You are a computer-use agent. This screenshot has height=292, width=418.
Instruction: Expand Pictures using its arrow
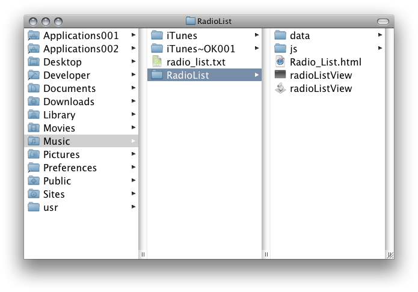(134, 154)
